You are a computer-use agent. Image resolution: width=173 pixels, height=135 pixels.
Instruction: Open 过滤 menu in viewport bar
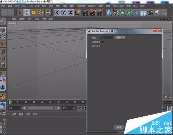[x=44, y=19]
